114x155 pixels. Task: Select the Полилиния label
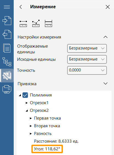(x=41, y=95)
